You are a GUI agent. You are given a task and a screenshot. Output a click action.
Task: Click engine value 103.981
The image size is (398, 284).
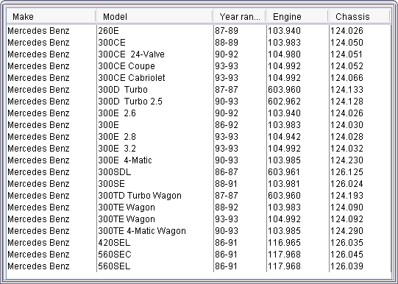point(284,183)
